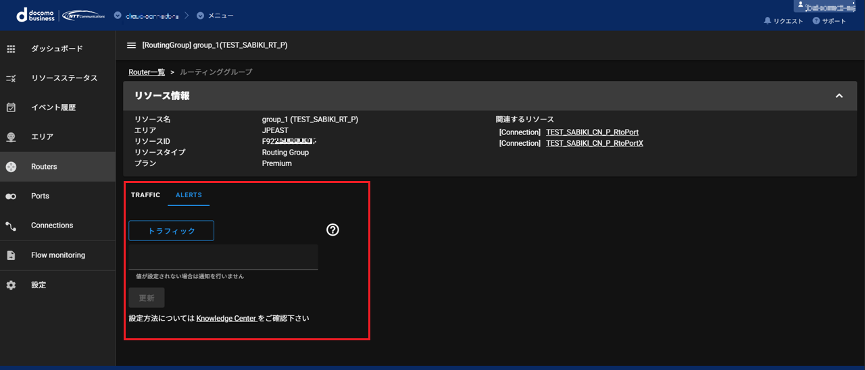865x370 pixels.
Task: Click the settings gear icon
Action: [11, 285]
